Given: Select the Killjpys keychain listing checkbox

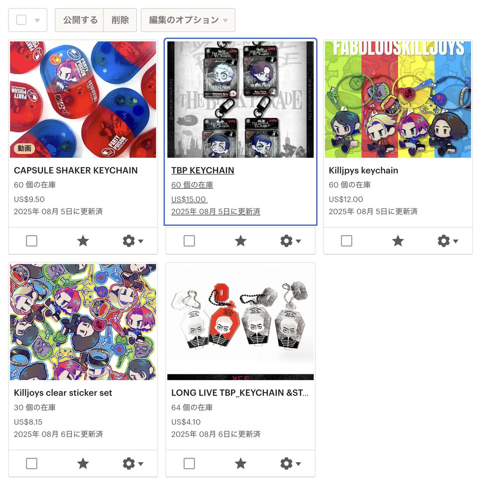Looking at the screenshot, I should pos(346,241).
